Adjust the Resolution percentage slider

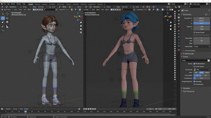[x=202, y=23]
